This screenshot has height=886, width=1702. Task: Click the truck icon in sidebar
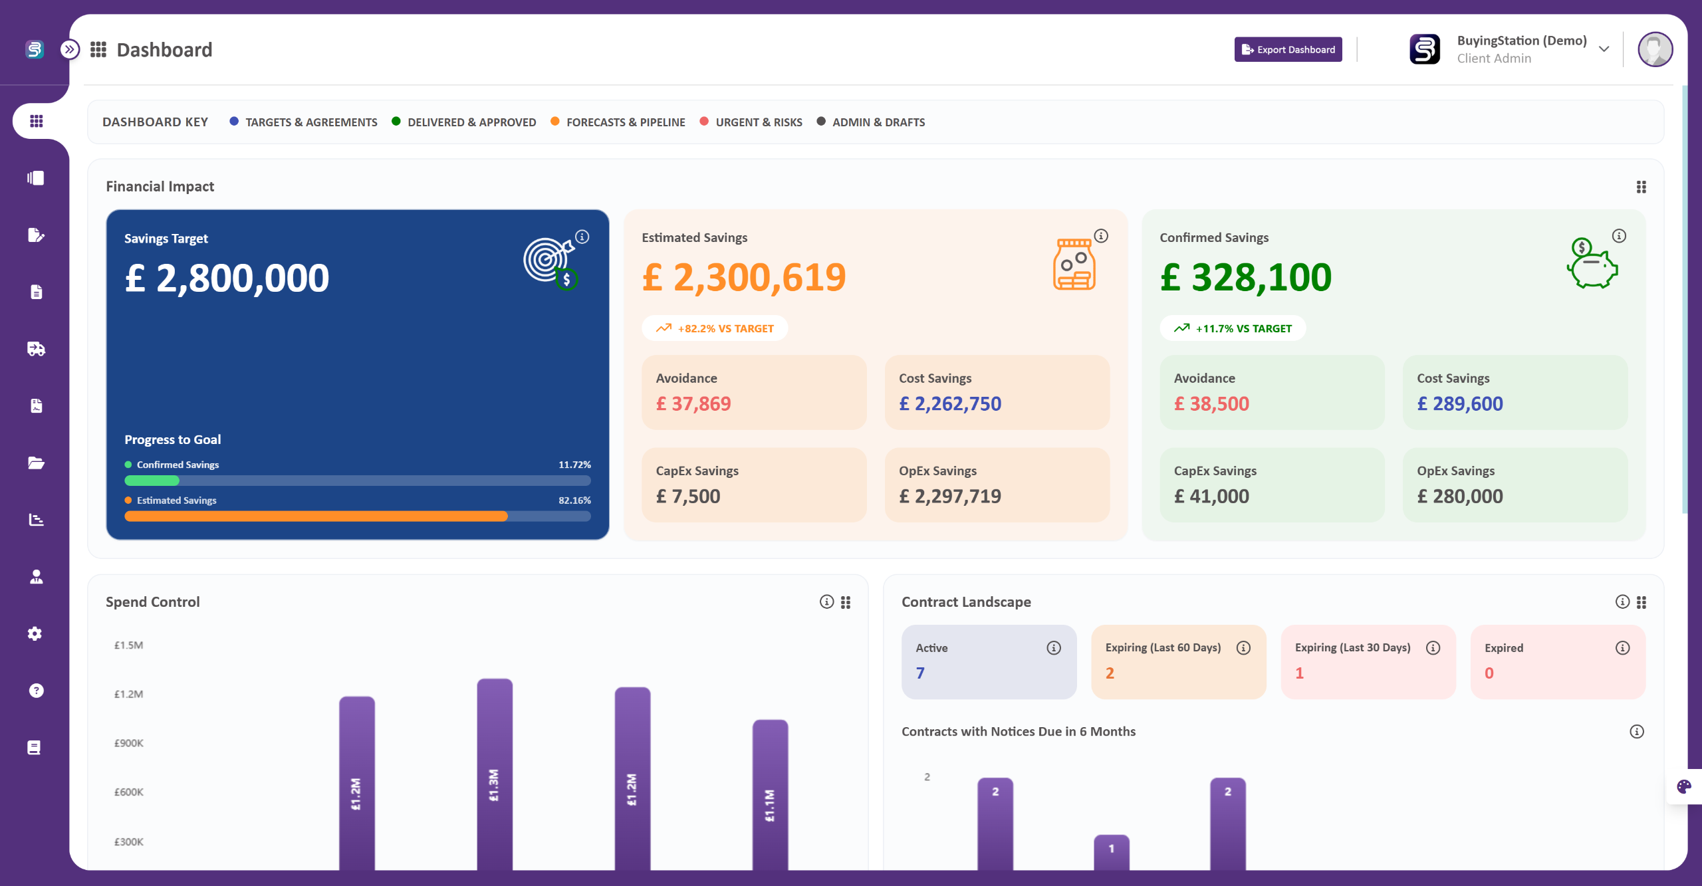[36, 349]
